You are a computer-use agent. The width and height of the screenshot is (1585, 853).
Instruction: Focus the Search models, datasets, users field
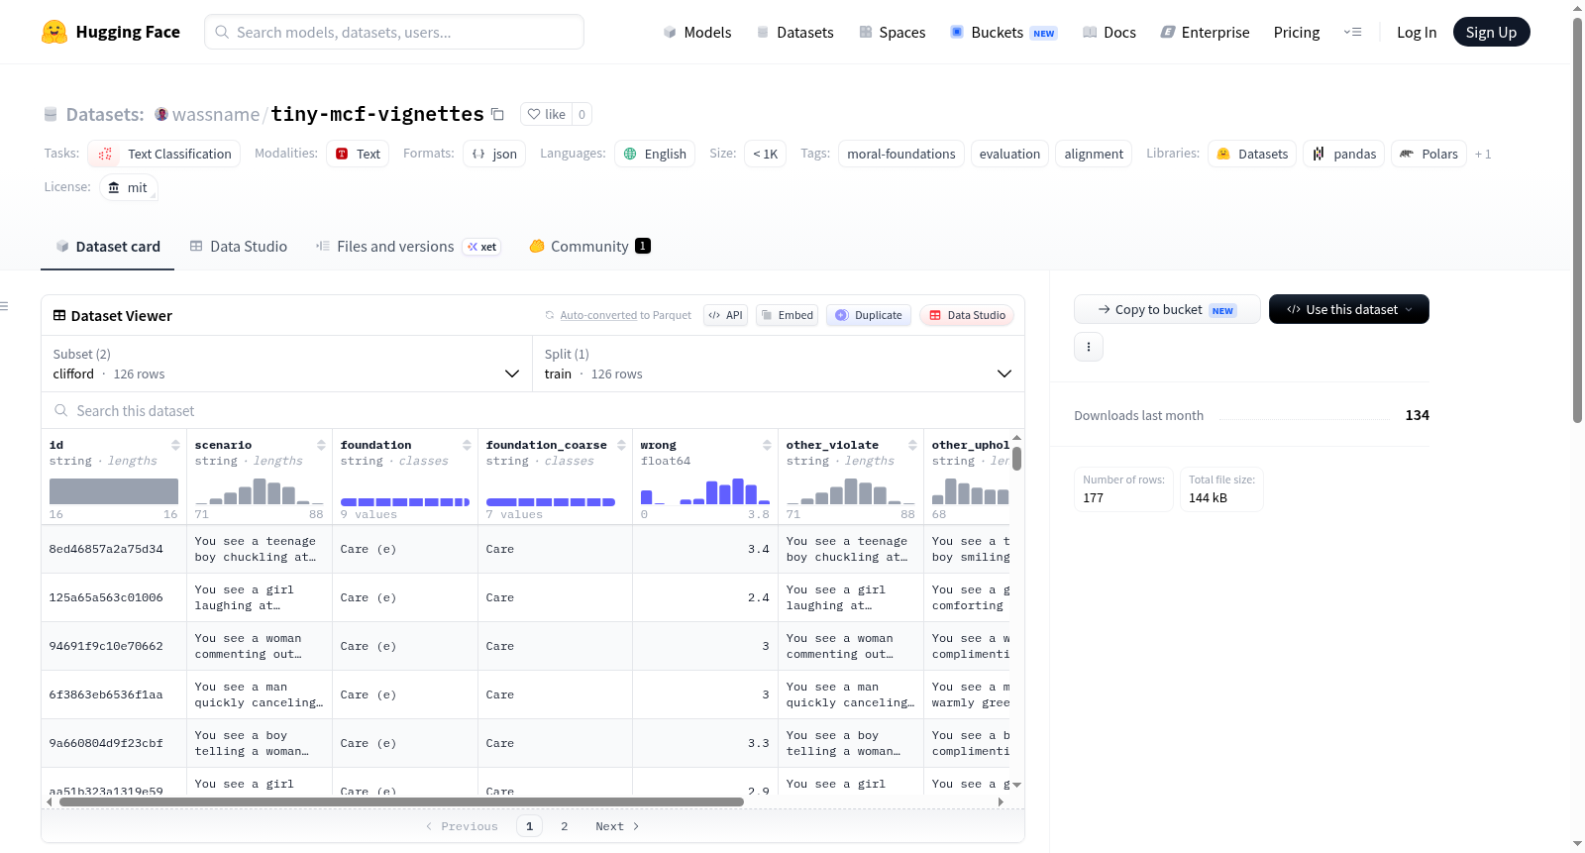(394, 32)
